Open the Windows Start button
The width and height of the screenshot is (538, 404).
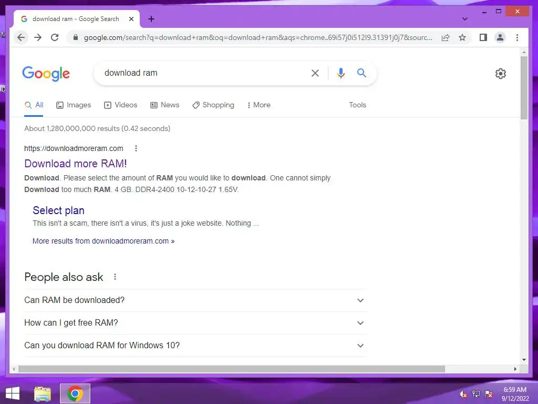click(x=13, y=393)
